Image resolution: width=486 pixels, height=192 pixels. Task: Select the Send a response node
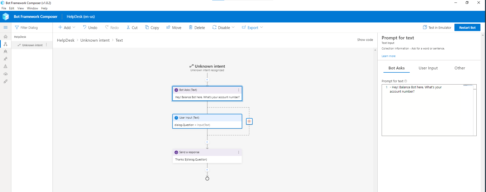tap(207, 156)
